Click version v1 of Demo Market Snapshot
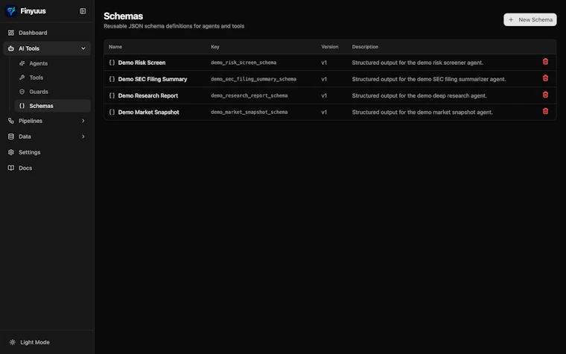566x354 pixels. click(324, 112)
